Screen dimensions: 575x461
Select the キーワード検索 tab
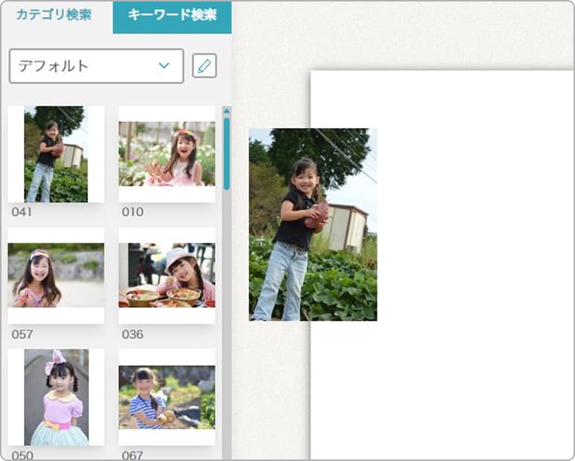click(172, 17)
